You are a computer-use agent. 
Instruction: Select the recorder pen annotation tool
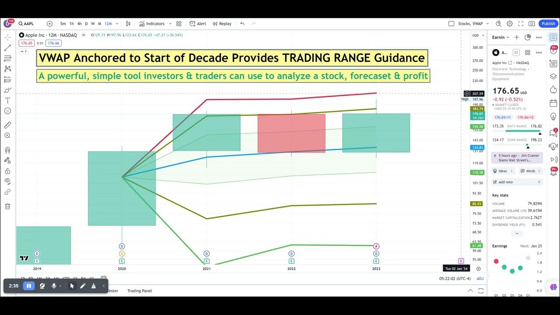click(83, 286)
